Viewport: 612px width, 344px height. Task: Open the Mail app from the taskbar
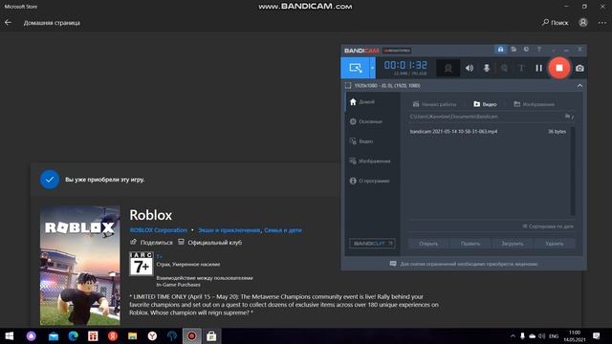[x=54, y=335]
